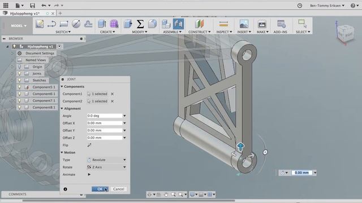Viewport: 362px width, 203px height.
Task: Add a new document tab
Action: coord(61,14)
